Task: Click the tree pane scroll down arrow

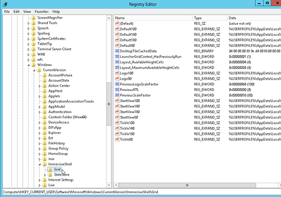Action: tap(109, 185)
